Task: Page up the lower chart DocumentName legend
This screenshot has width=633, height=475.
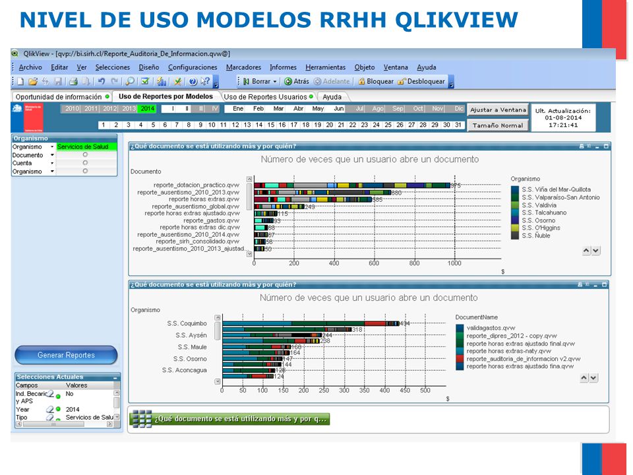Action: click(584, 377)
